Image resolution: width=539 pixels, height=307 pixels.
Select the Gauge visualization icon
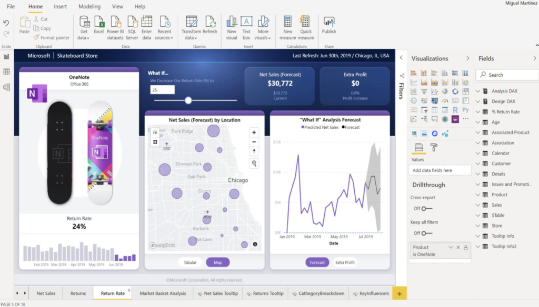[446, 101]
